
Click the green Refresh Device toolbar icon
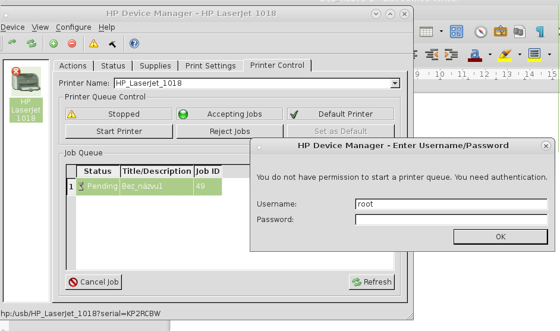[x=32, y=43]
